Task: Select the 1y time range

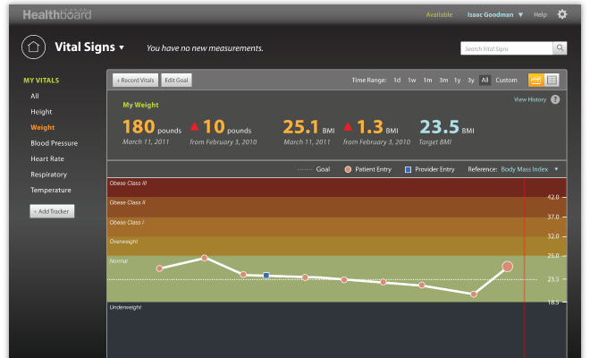Action: [457, 81]
